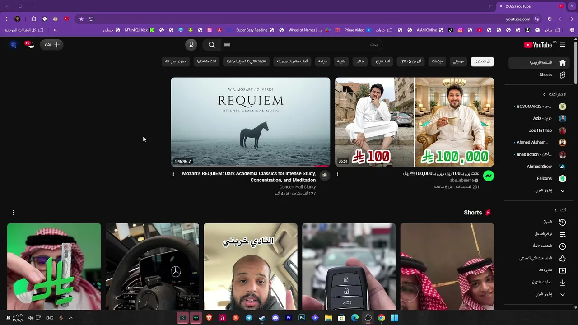Launch Photoshop from the taskbar

[x=302, y=318]
